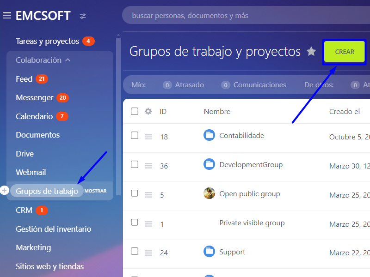Click the hamburger menu icon beside EMCSOFT
This screenshot has height=277, width=370.
click(7, 16)
